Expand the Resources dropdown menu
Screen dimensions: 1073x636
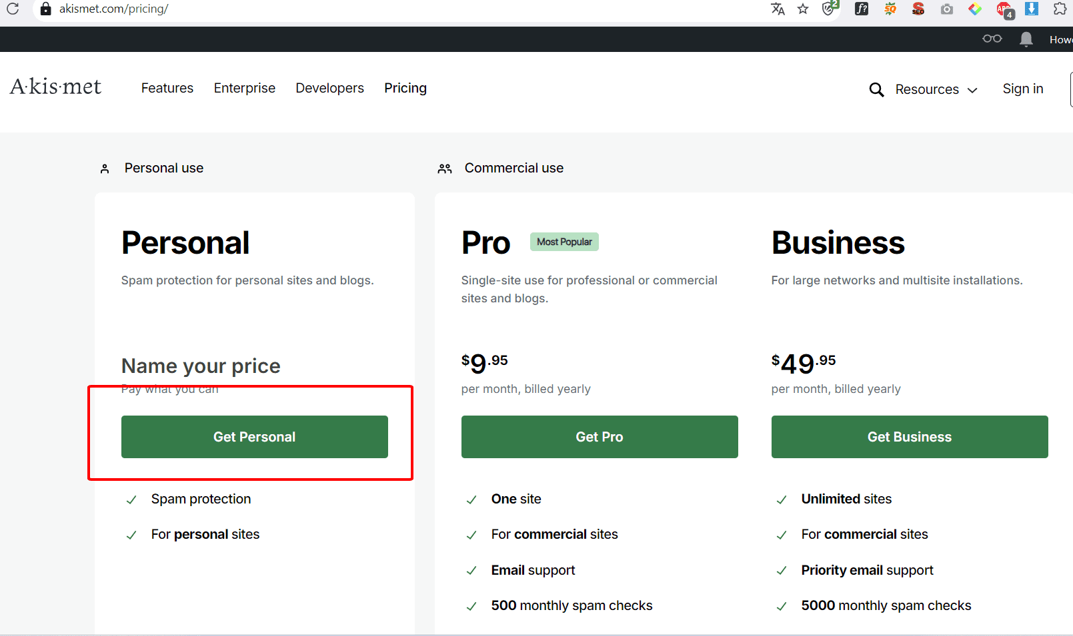click(936, 89)
